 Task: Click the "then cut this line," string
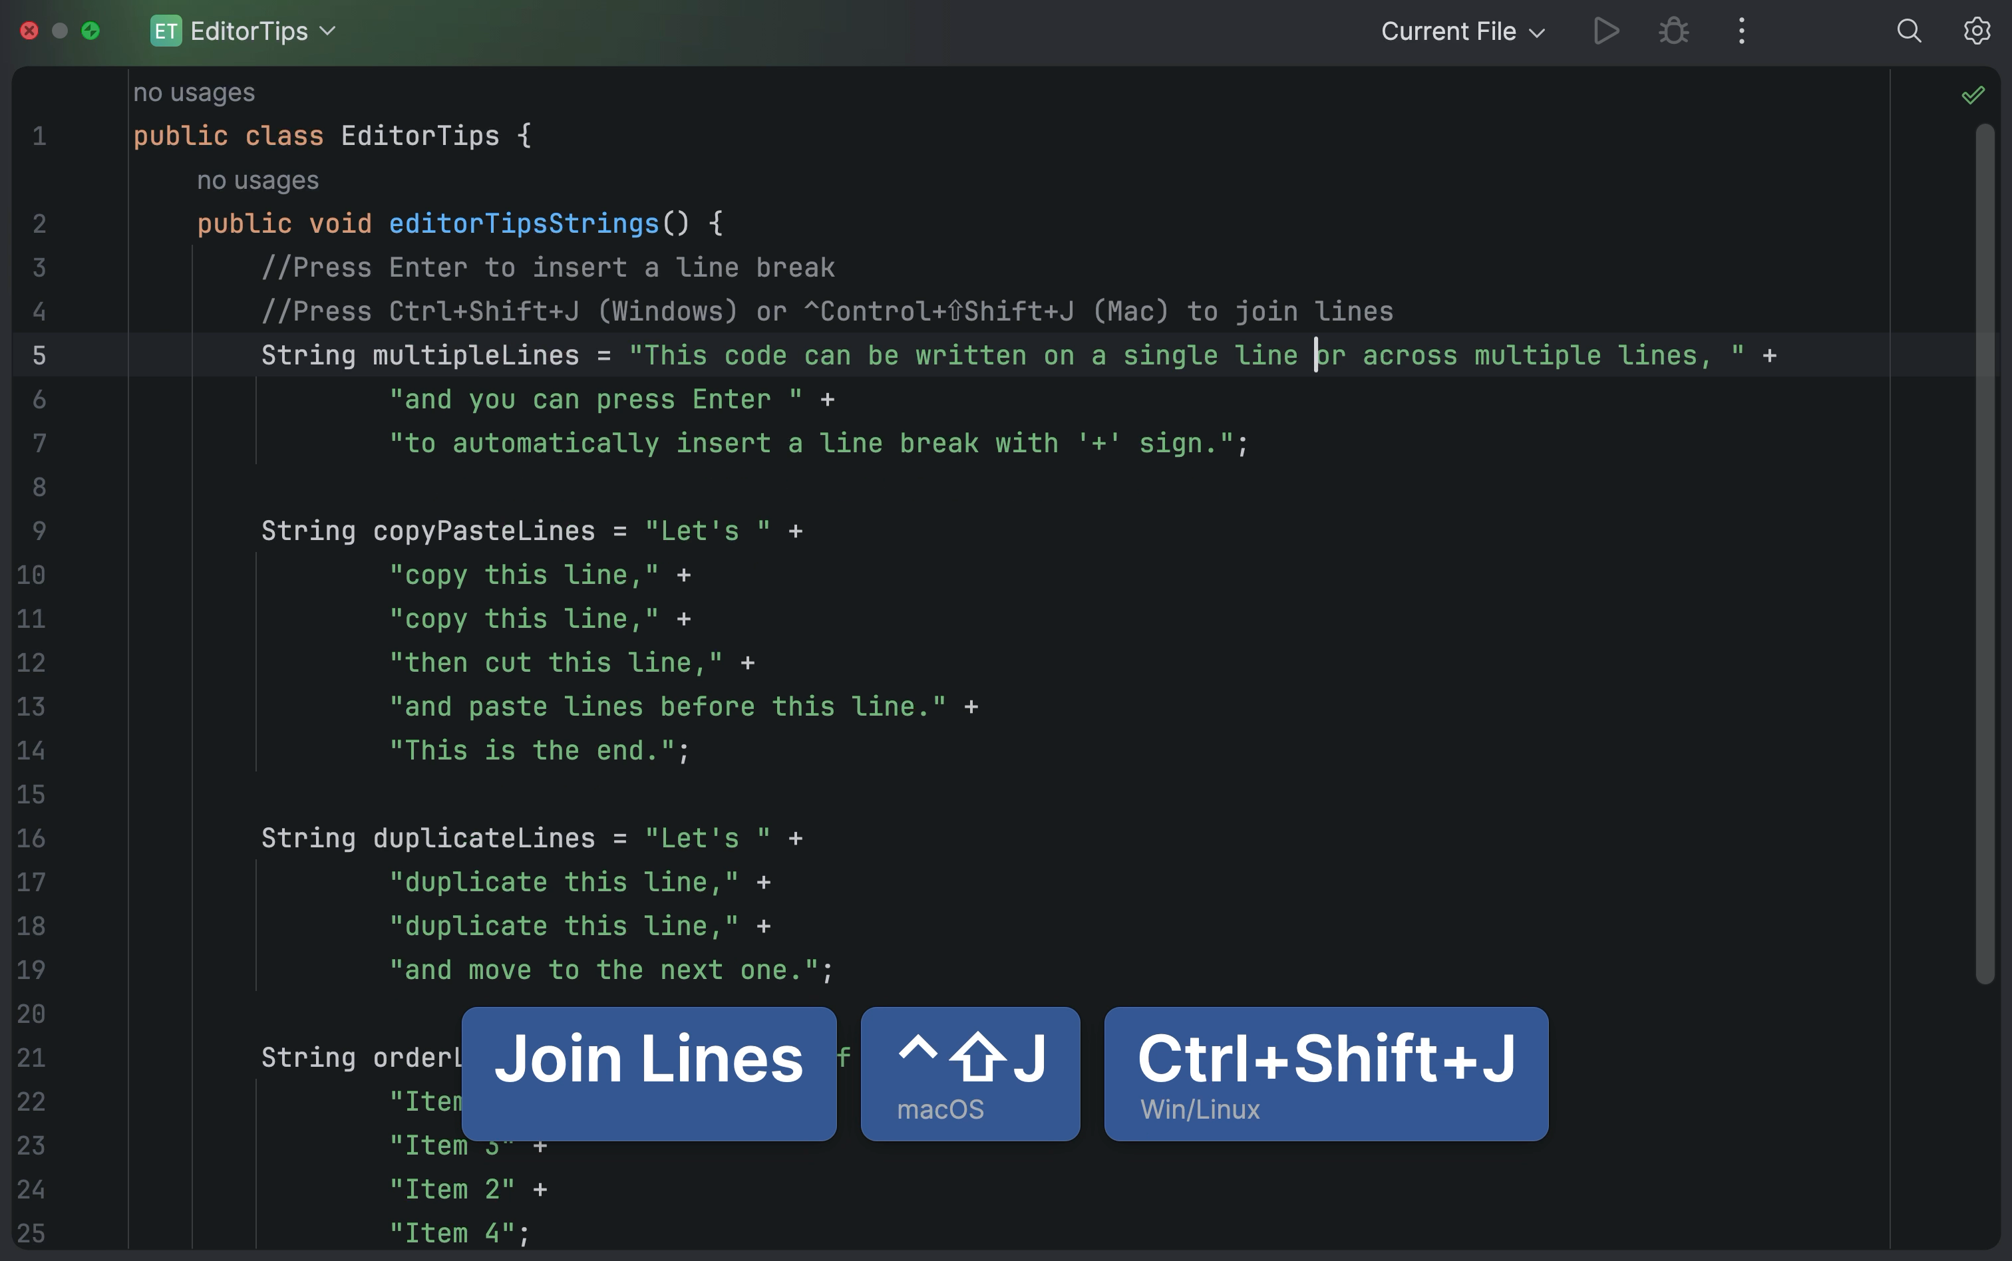tap(556, 663)
